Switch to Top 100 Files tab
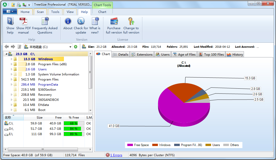Screen dimensions: 276x160 point(211,55)
